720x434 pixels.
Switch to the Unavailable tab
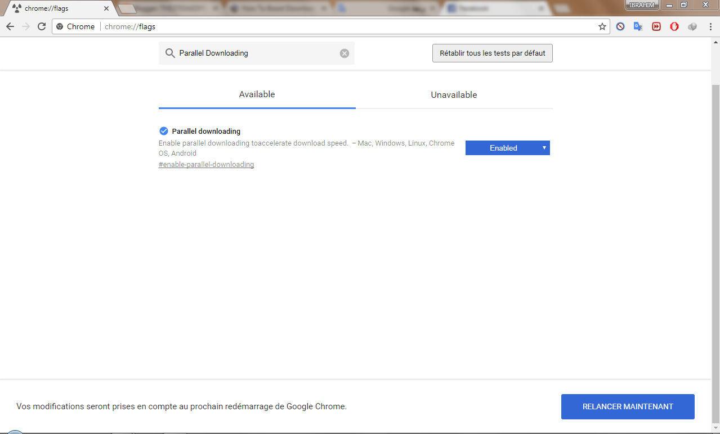[x=454, y=95]
